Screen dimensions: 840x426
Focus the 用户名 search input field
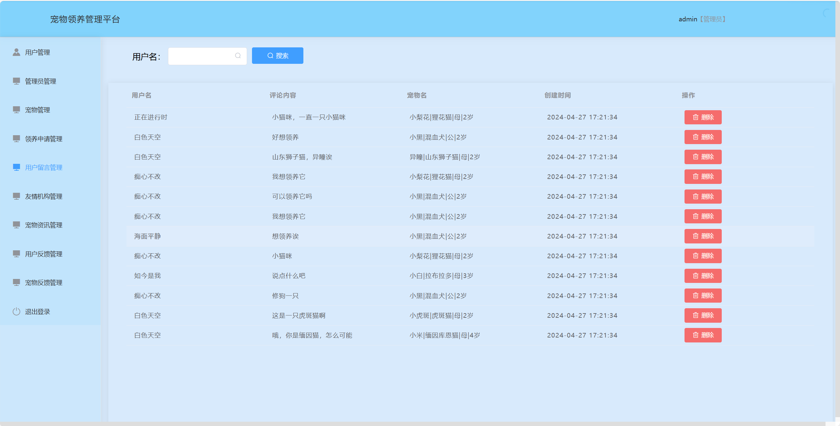pos(201,56)
